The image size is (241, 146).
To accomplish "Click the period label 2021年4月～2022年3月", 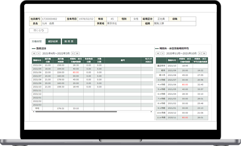I will point(56,53).
